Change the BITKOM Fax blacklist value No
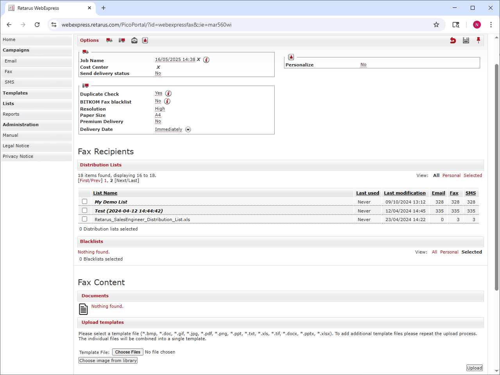The image size is (500, 375). click(x=158, y=101)
